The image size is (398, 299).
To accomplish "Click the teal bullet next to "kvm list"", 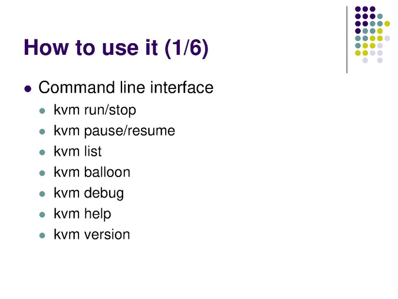I will pyautogui.click(x=42, y=152).
